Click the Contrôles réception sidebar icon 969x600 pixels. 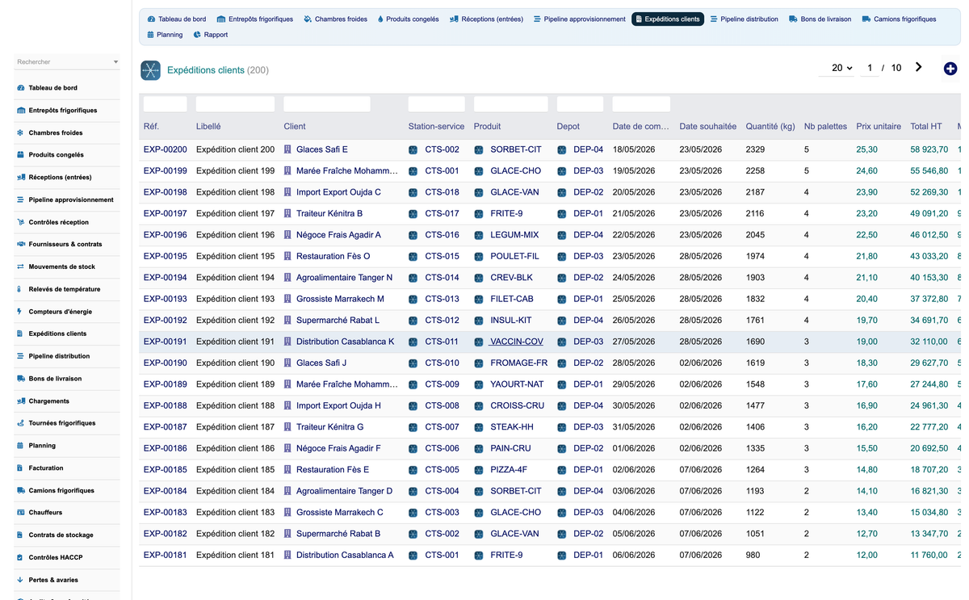pos(20,222)
